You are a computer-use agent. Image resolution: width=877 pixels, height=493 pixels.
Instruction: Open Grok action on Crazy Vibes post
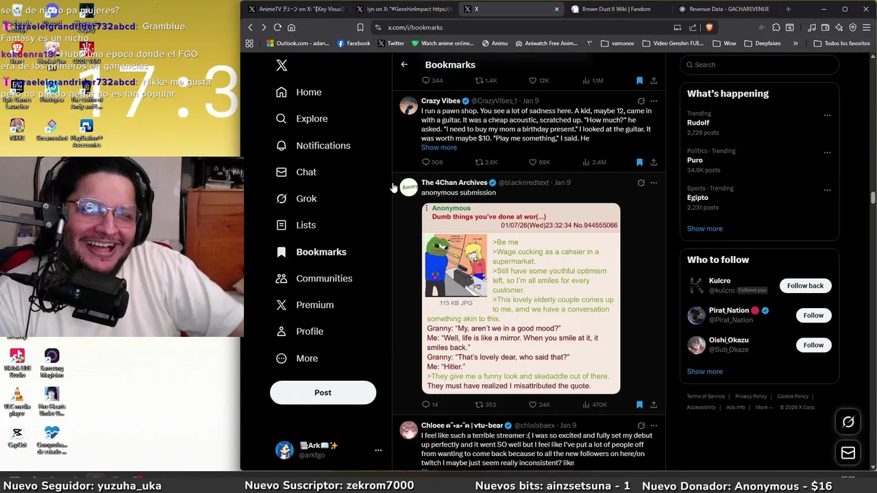click(641, 101)
